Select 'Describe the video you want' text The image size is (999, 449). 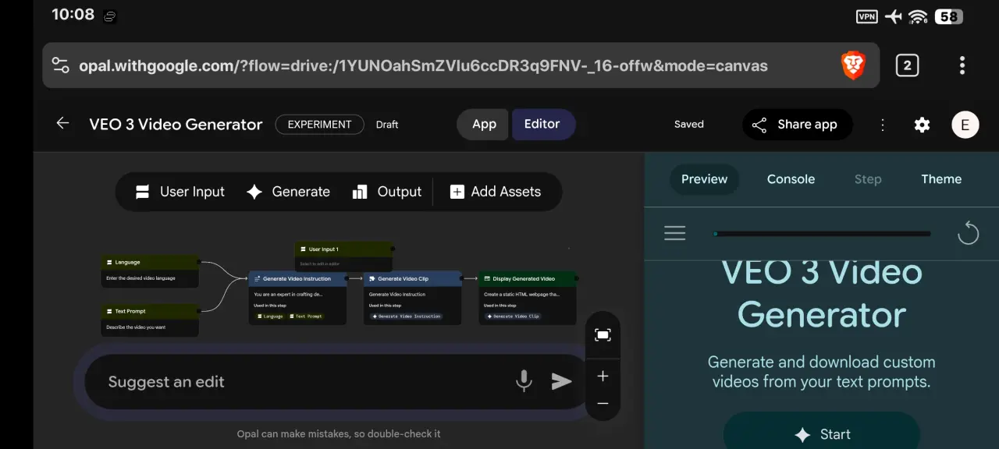coord(136,327)
